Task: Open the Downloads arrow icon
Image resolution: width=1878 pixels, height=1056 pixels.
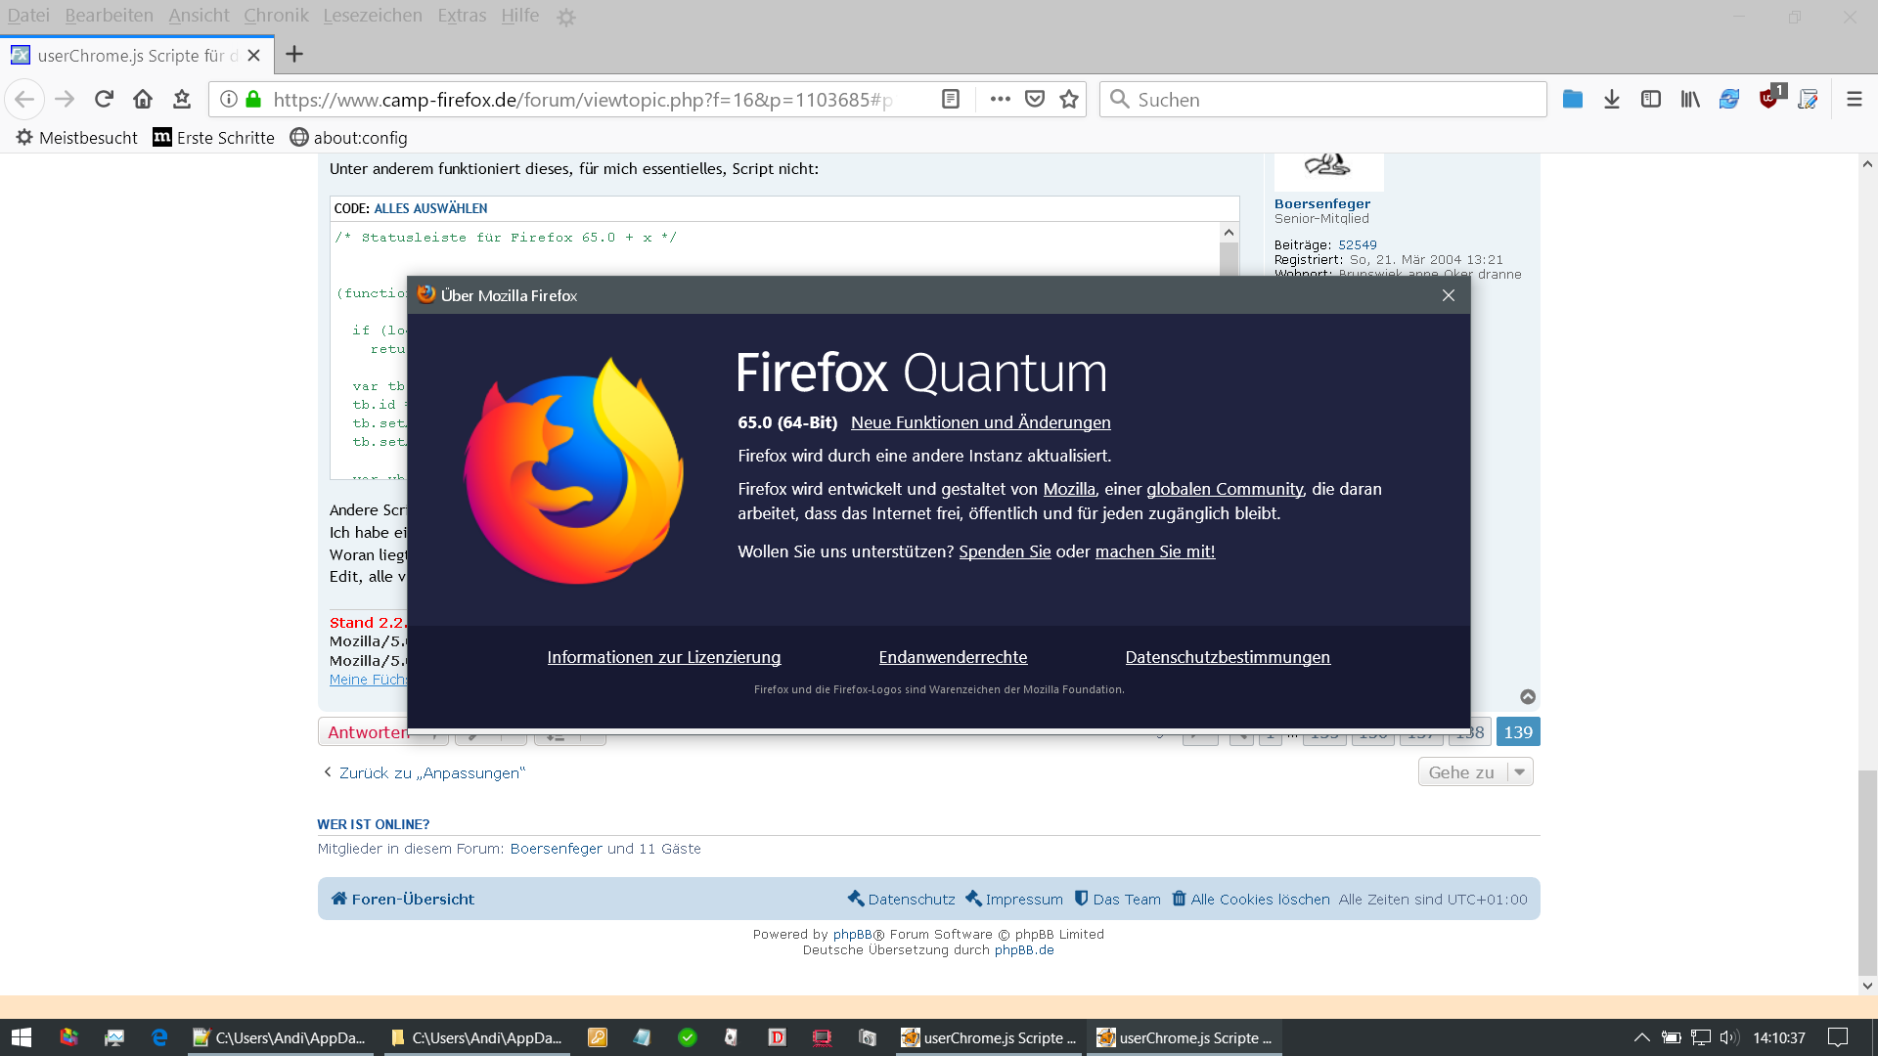Action: coord(1612,99)
